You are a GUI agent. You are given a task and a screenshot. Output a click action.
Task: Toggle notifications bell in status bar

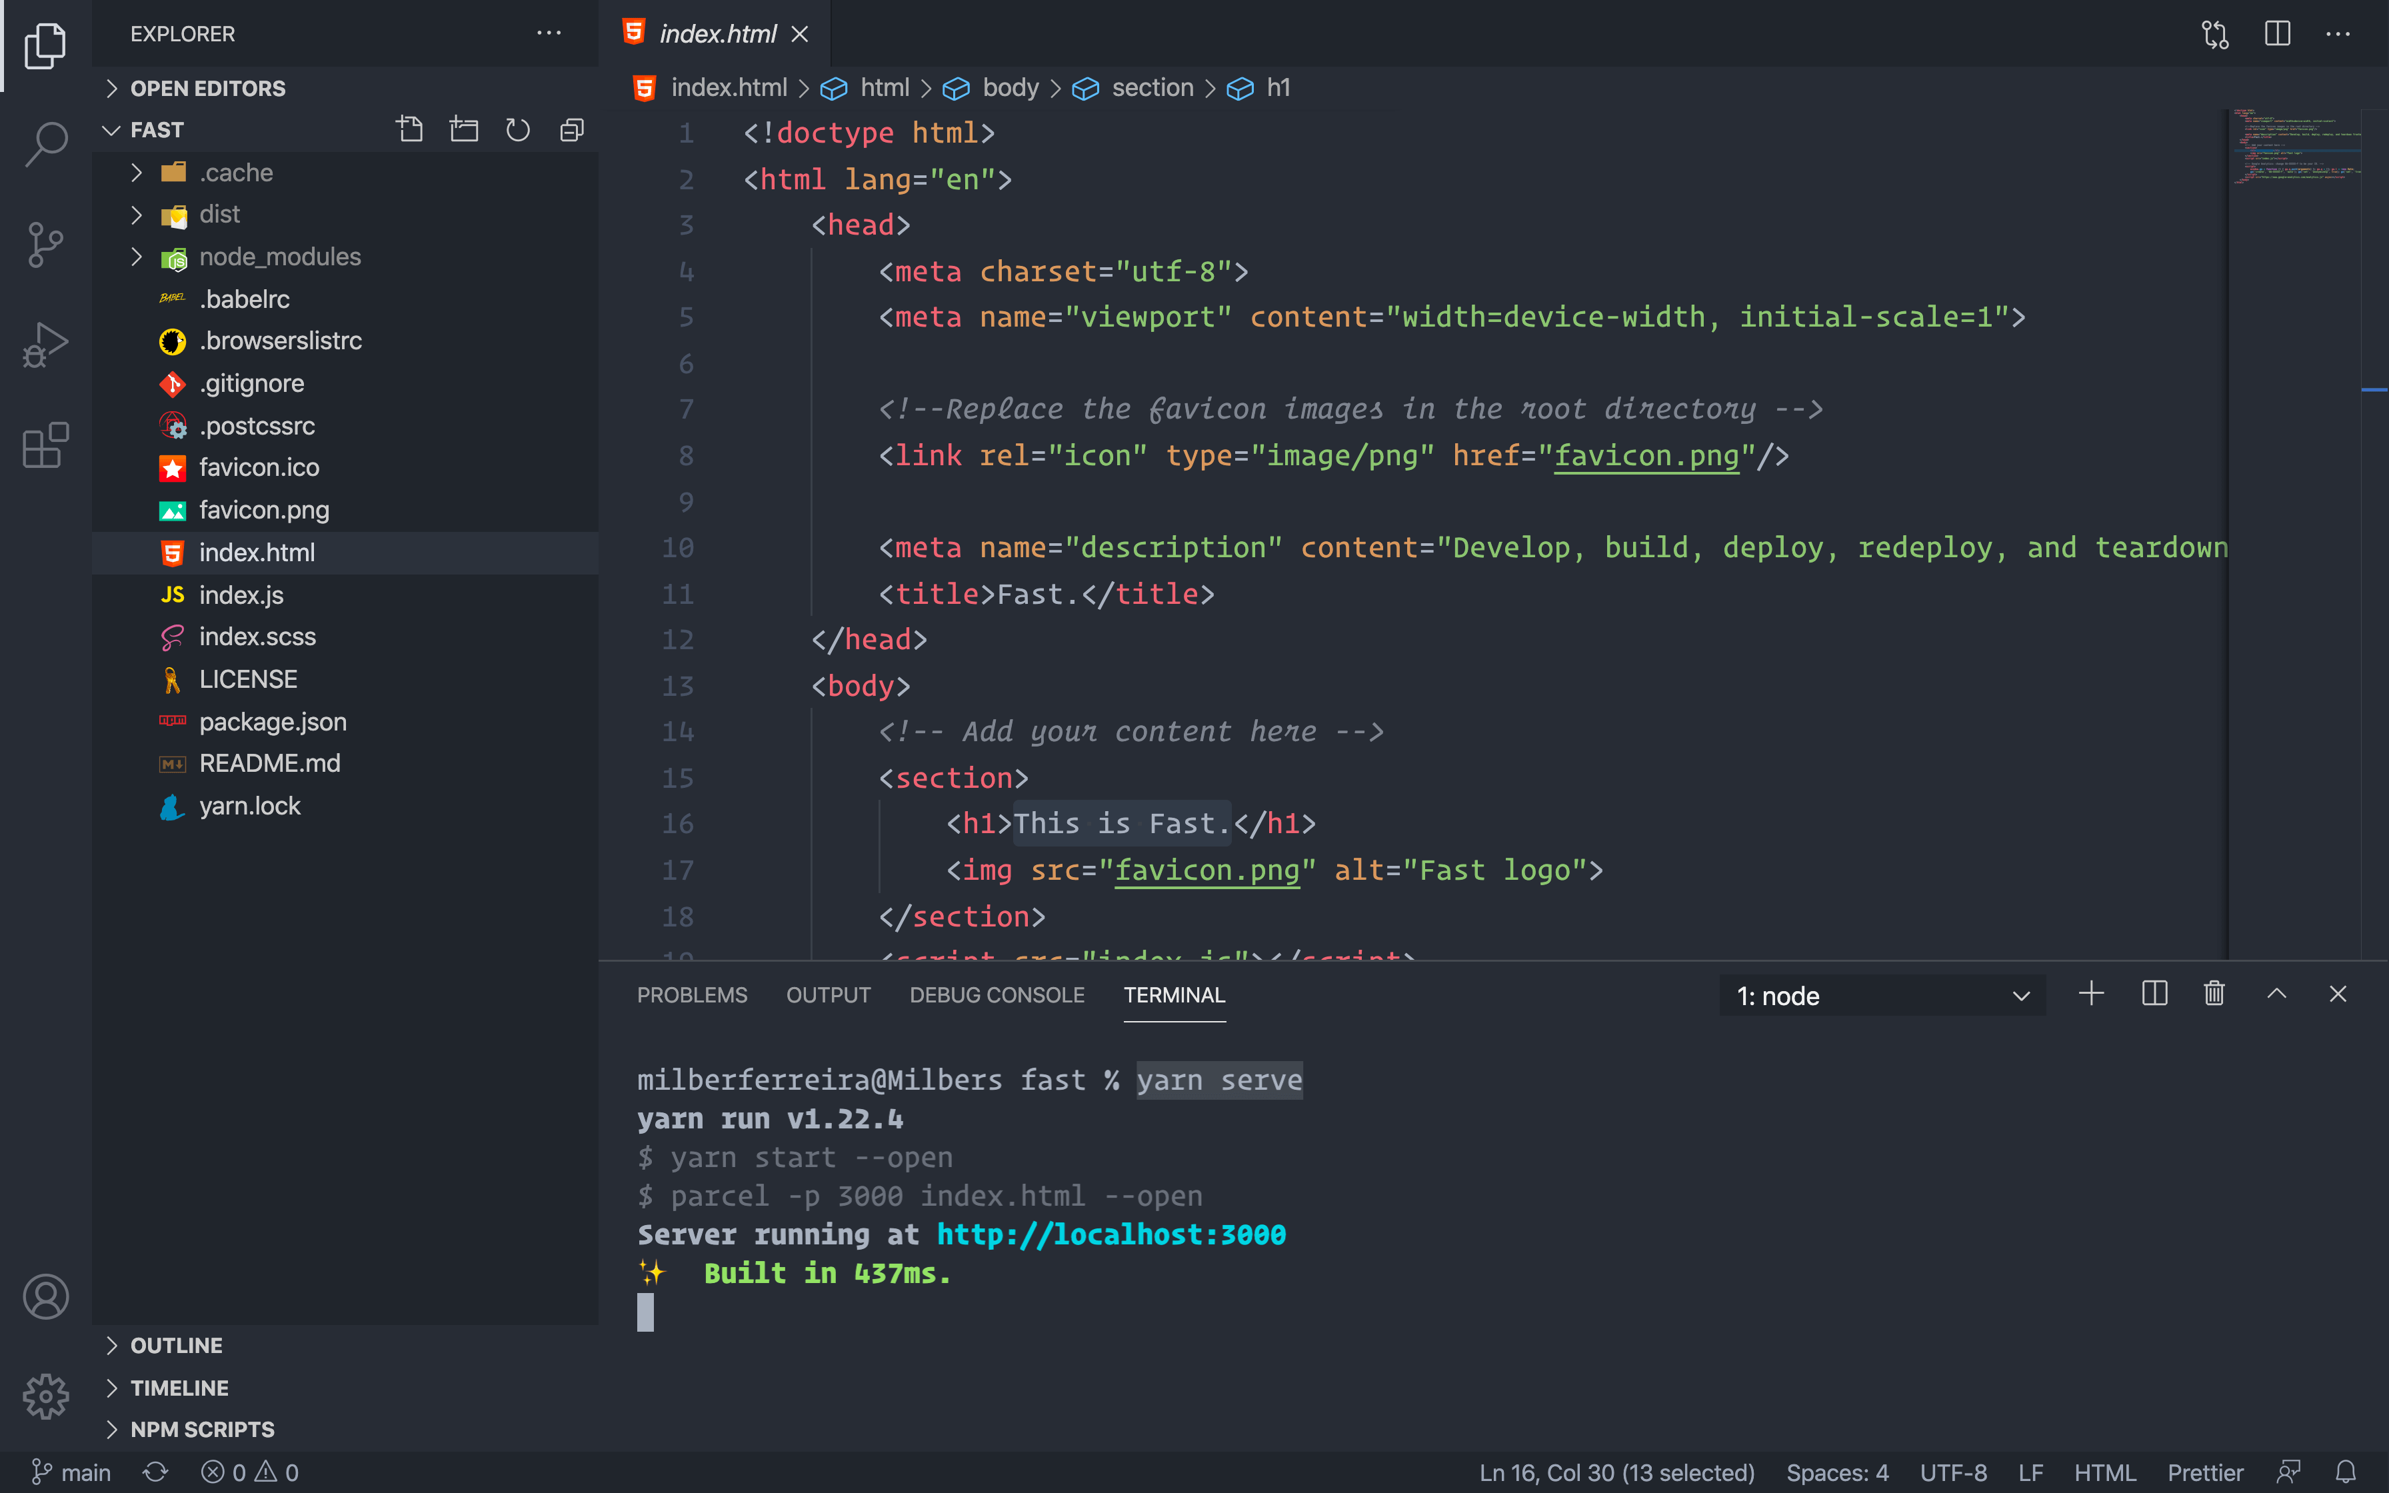click(2346, 1472)
